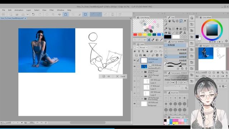Click zoom in icon in Navigator
Image resolution: width=229 pixels, height=129 pixels.
pos(214,72)
